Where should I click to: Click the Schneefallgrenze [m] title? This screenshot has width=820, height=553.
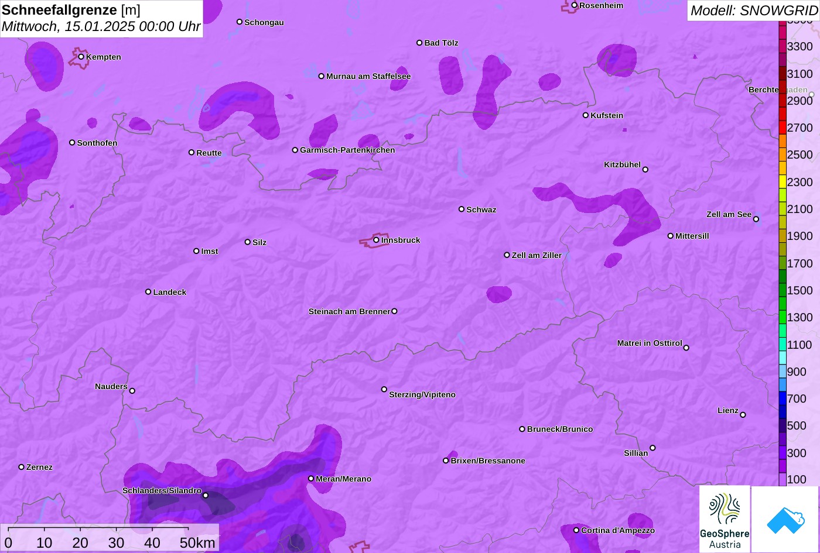pyautogui.click(x=71, y=10)
